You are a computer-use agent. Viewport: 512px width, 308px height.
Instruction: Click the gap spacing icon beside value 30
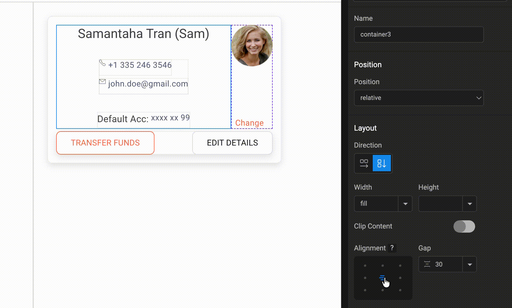[427, 264]
